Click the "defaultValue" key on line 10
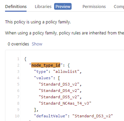Viewport: 124px width, 121px height. pos(51,116)
